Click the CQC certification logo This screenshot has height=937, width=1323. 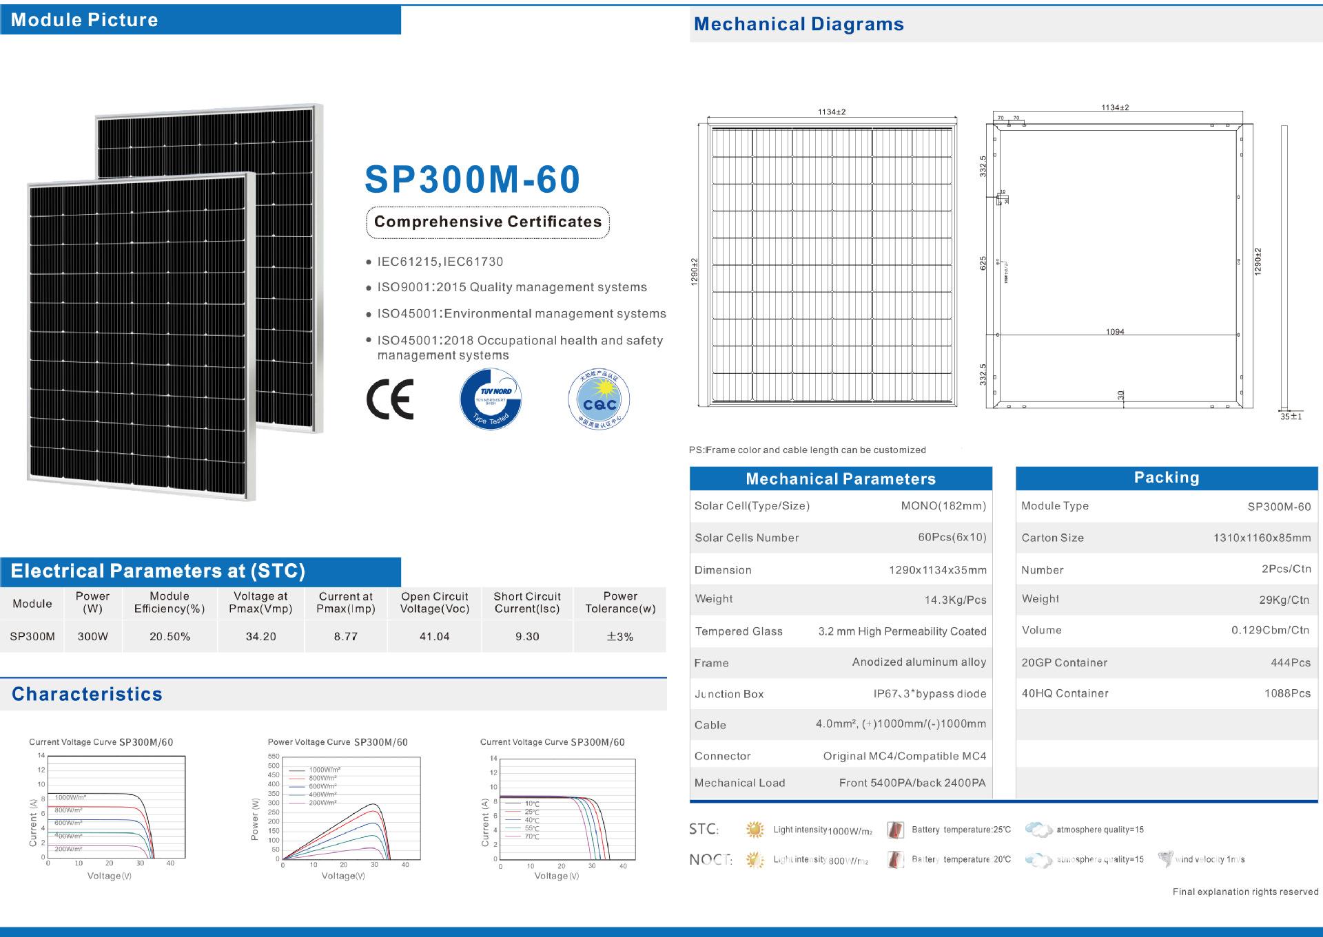point(599,399)
